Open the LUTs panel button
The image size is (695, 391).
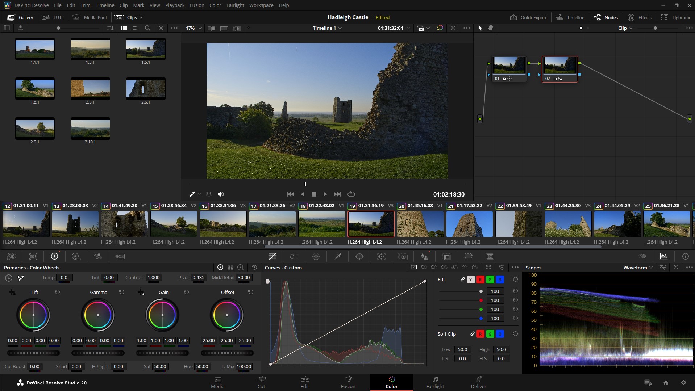pyautogui.click(x=53, y=17)
